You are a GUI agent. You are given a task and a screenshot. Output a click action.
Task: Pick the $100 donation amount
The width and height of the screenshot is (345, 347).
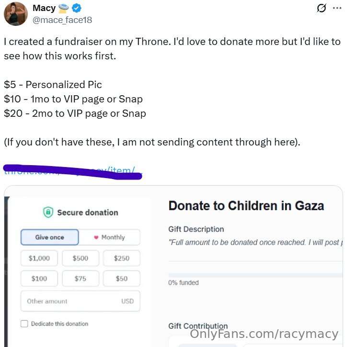click(x=39, y=279)
